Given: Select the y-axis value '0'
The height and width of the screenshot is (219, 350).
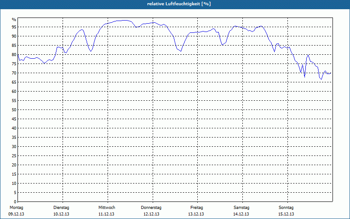Looking at the screenshot, I should (15, 201).
